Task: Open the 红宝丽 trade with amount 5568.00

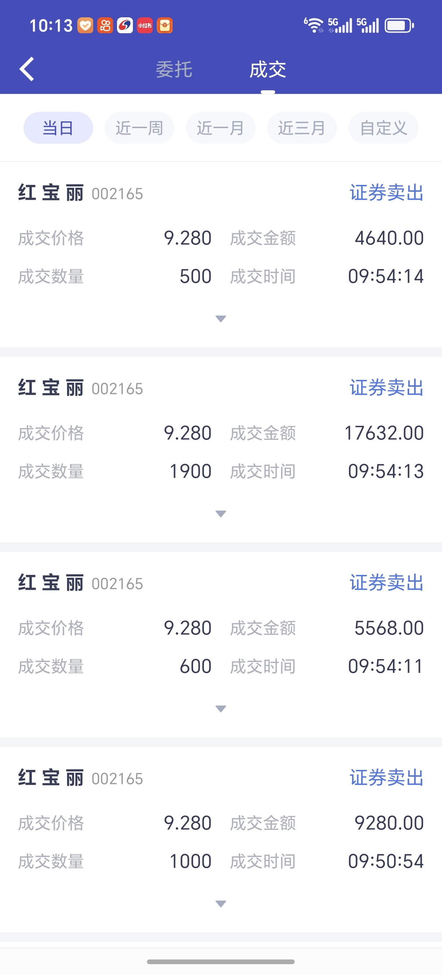Action: click(221, 644)
